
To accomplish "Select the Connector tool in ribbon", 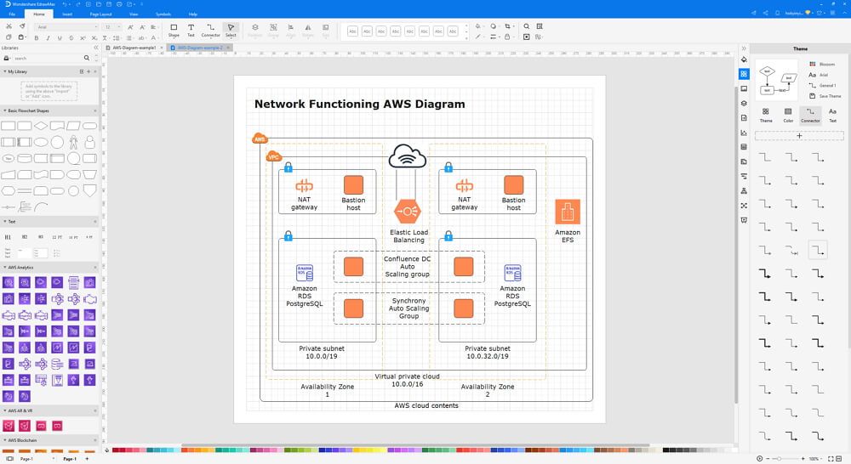I will coord(210,30).
